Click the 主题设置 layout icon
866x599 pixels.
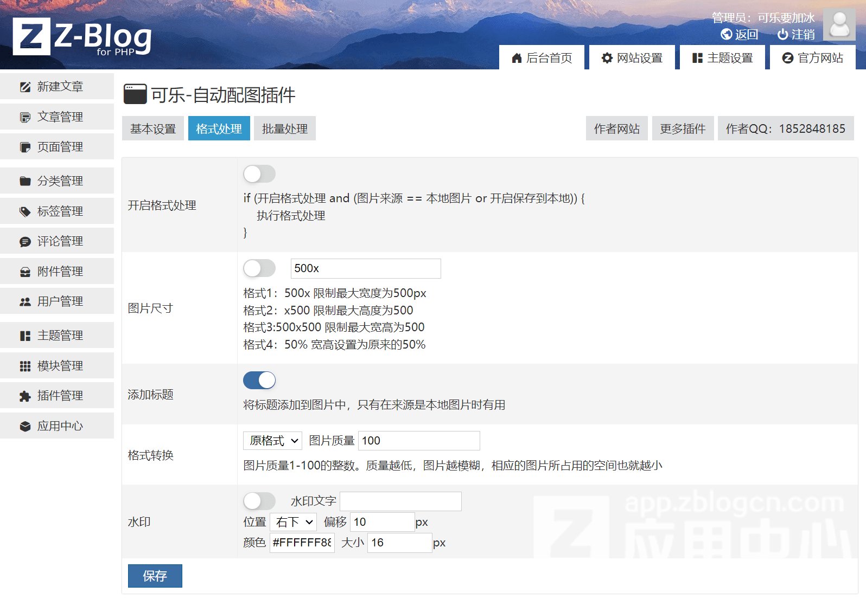coord(697,58)
